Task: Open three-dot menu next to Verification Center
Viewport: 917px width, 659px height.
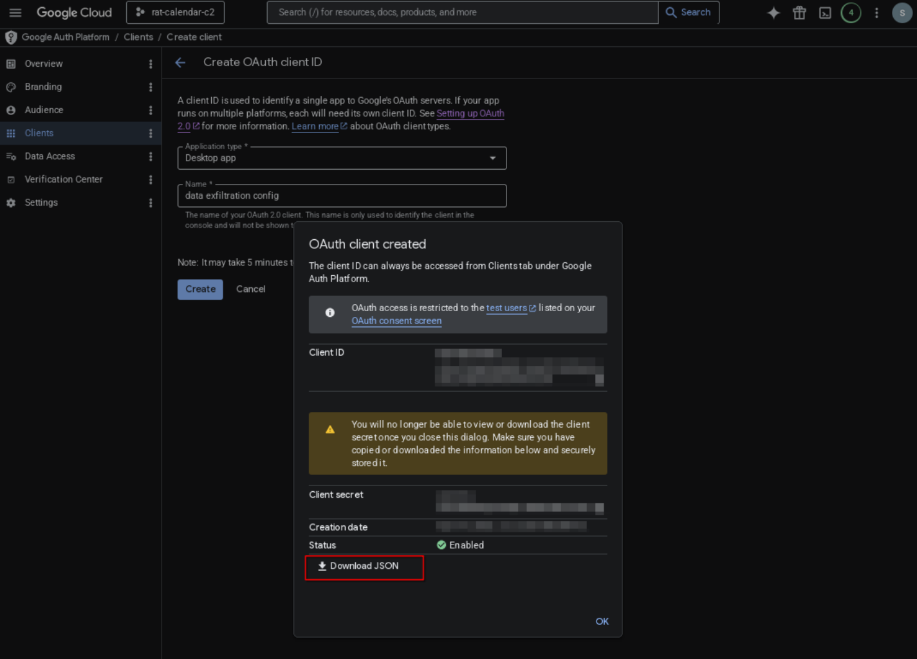Action: 151,179
